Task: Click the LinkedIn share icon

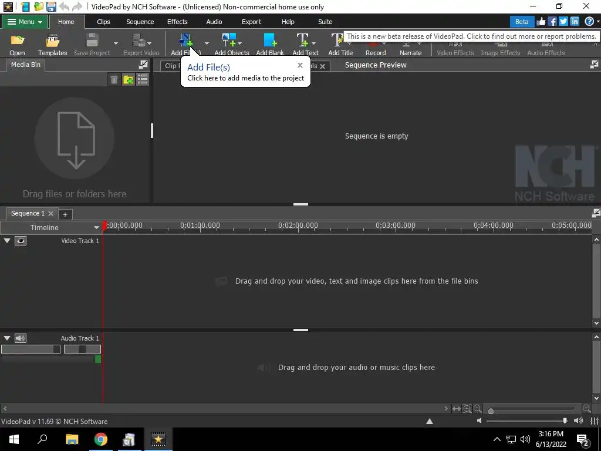Action: [x=574, y=22]
